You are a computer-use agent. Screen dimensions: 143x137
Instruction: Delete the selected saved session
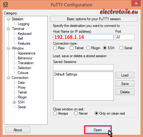click(x=125, y=92)
